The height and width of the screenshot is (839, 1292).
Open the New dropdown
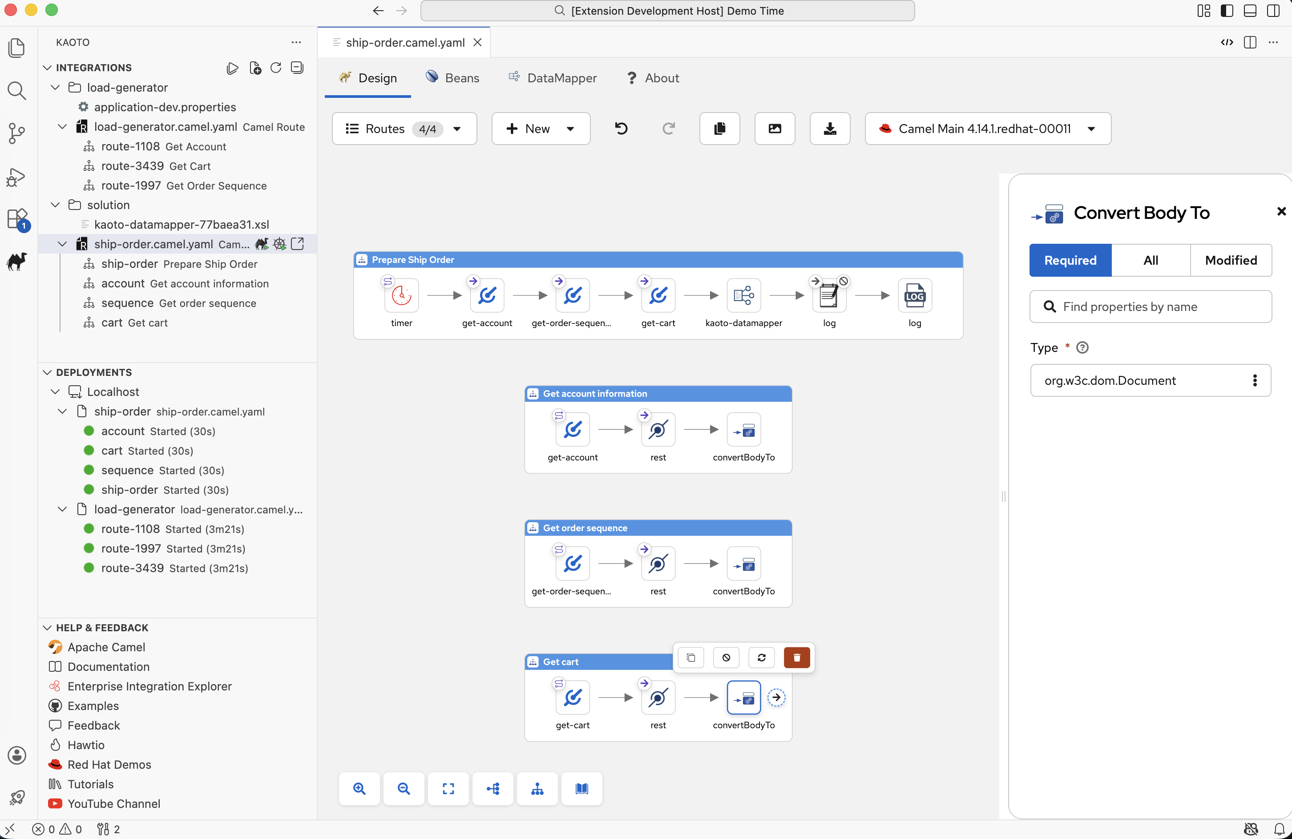(541, 129)
